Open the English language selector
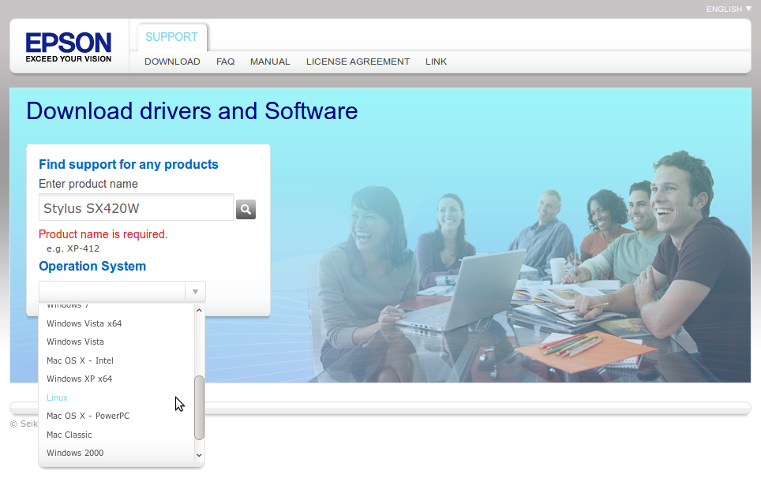 coord(729,9)
